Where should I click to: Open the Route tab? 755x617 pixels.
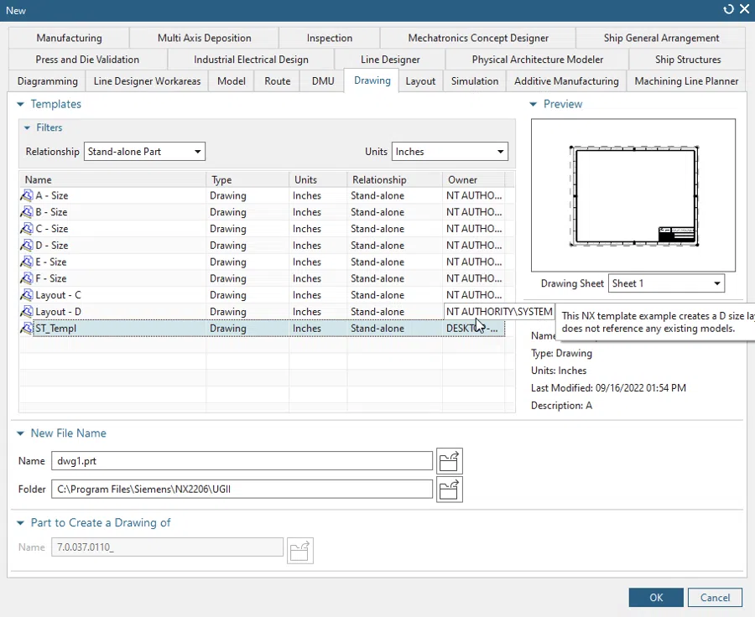pyautogui.click(x=278, y=80)
